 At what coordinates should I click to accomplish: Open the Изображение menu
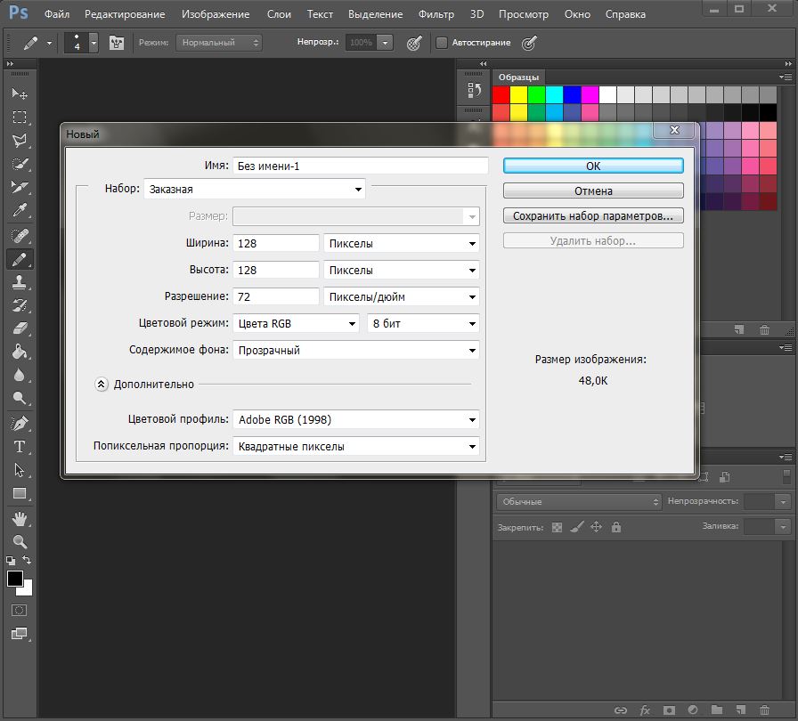point(216,14)
